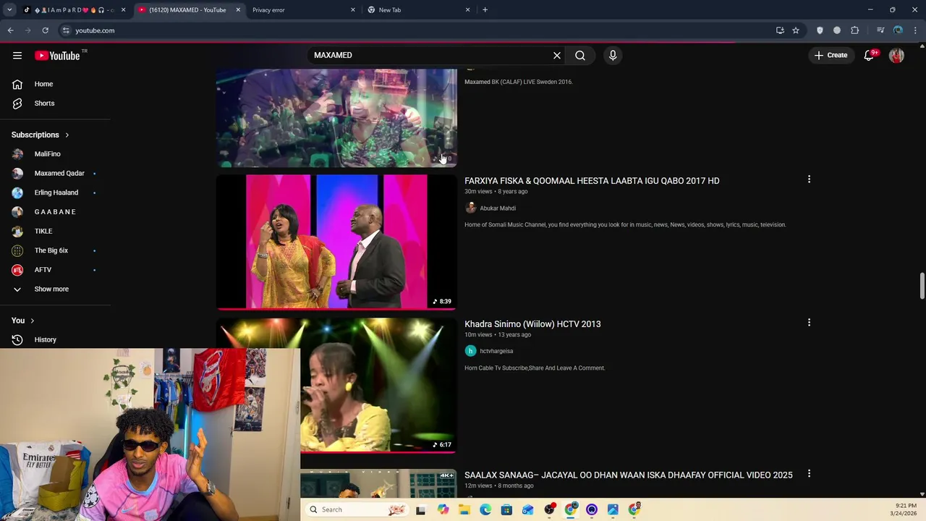Image resolution: width=926 pixels, height=521 pixels.
Task: Open title Khadra Sinimo (Wiilow) HCTV 2013
Action: pos(532,324)
